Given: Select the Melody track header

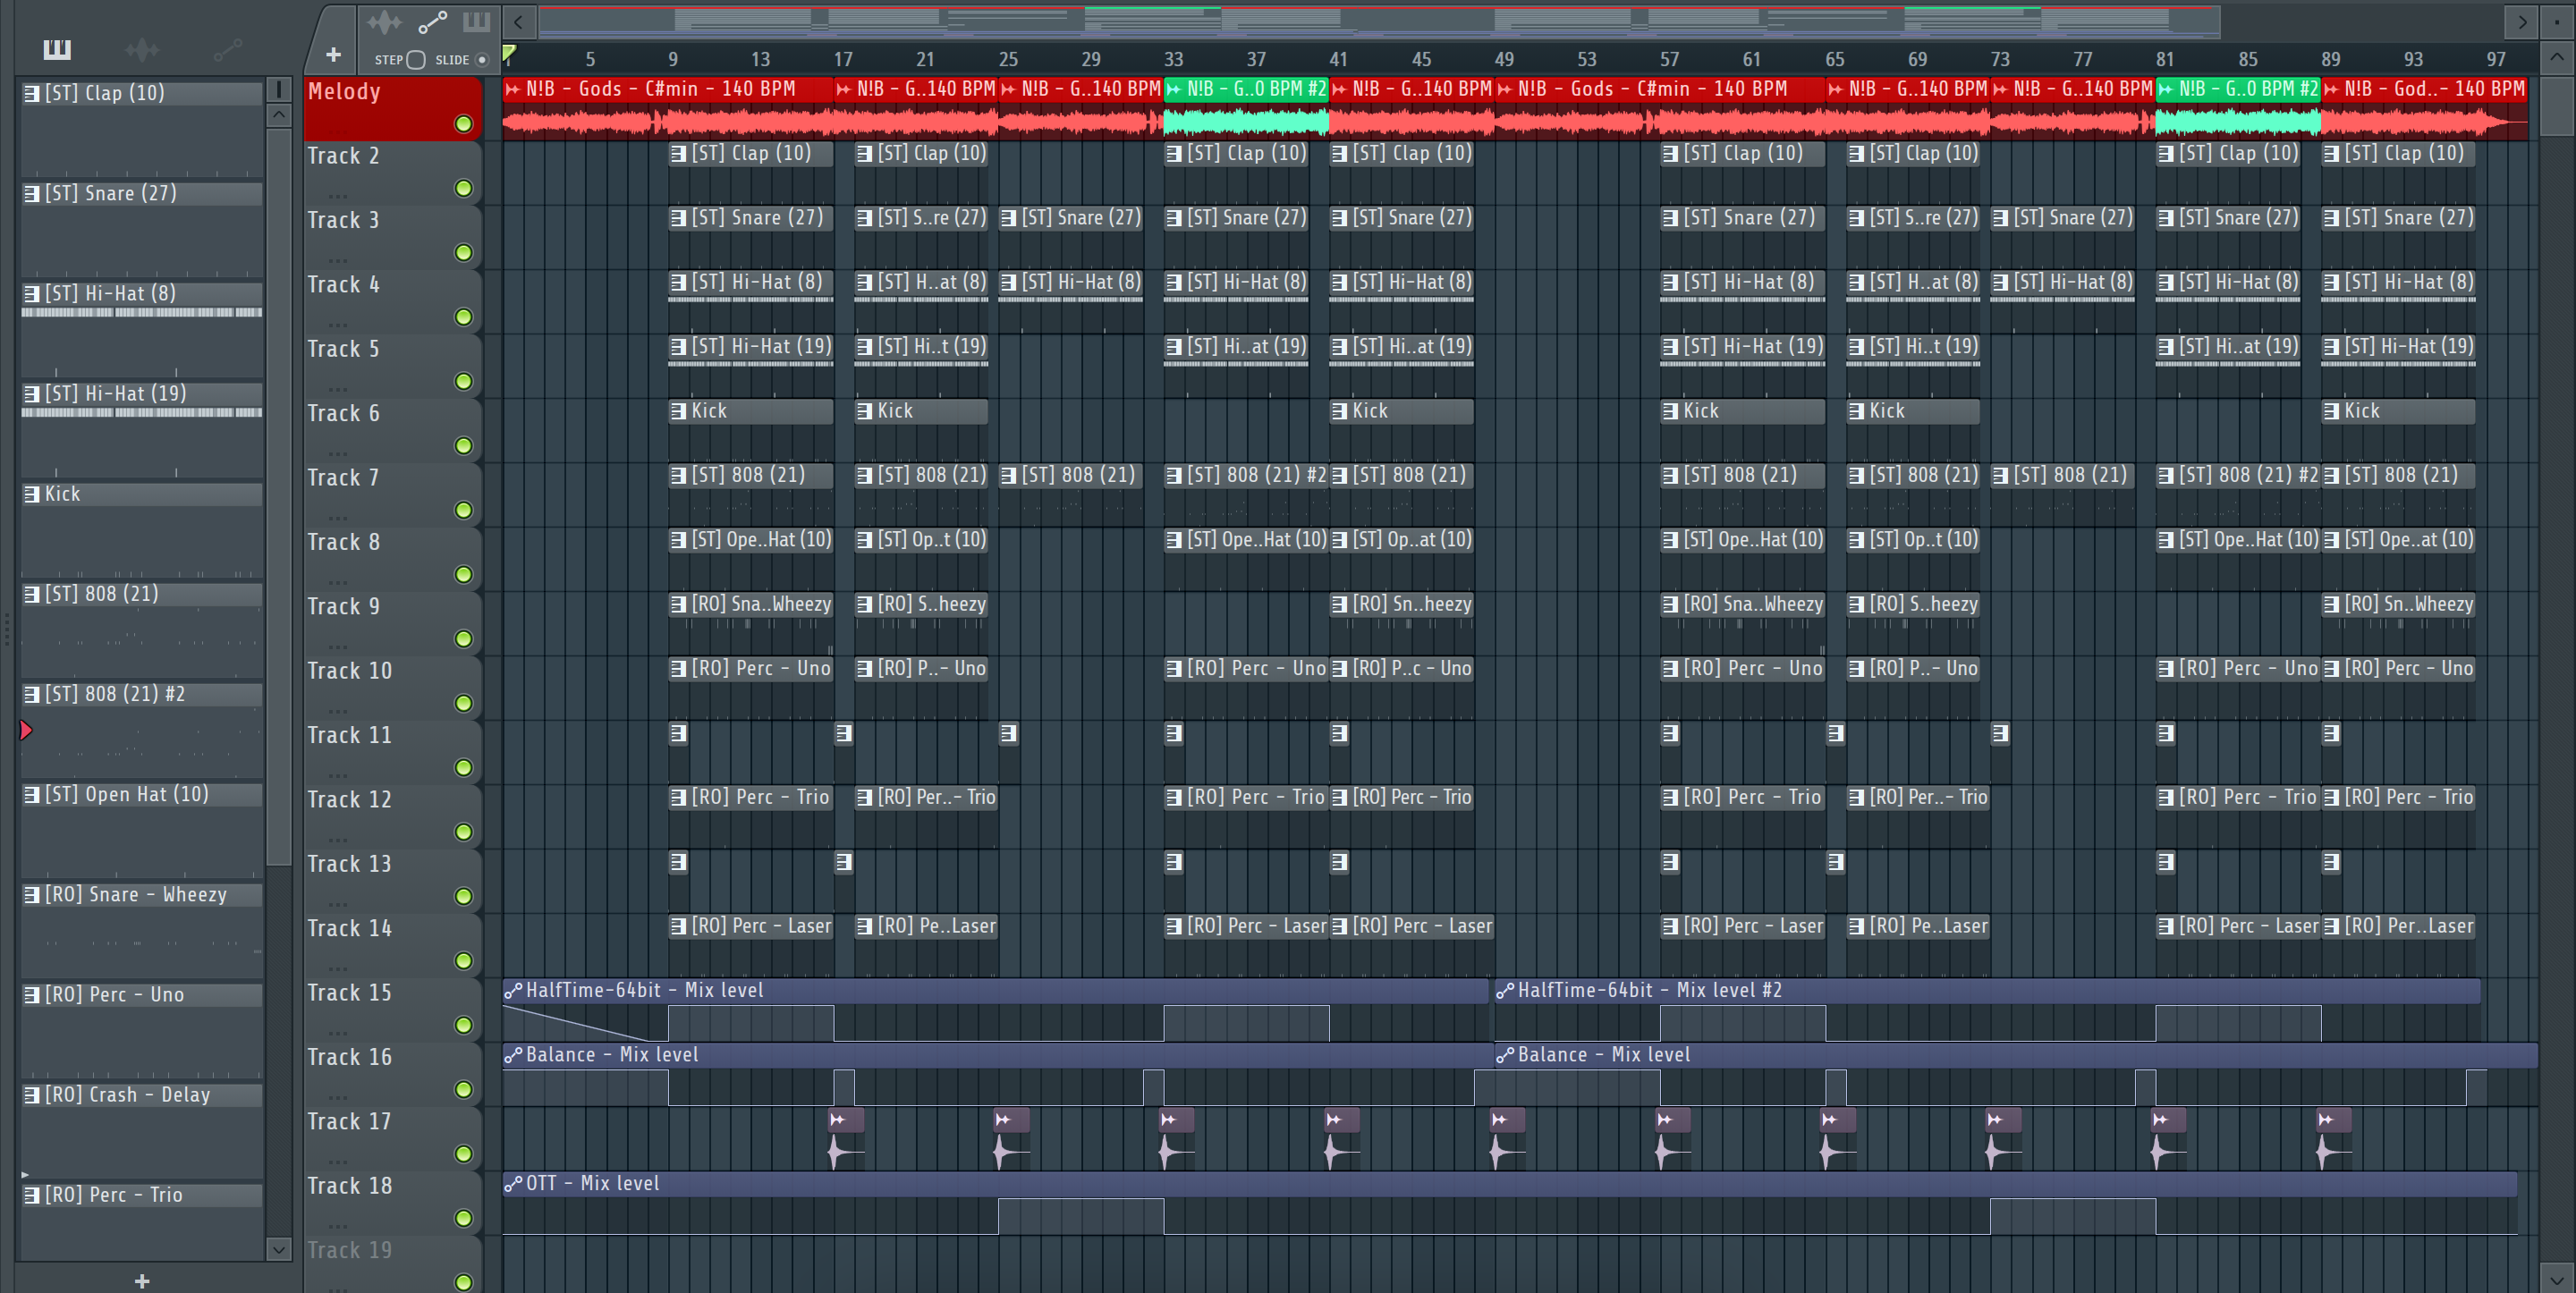Looking at the screenshot, I should pyautogui.click(x=393, y=108).
